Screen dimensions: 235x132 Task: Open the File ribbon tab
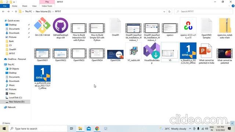5,6
